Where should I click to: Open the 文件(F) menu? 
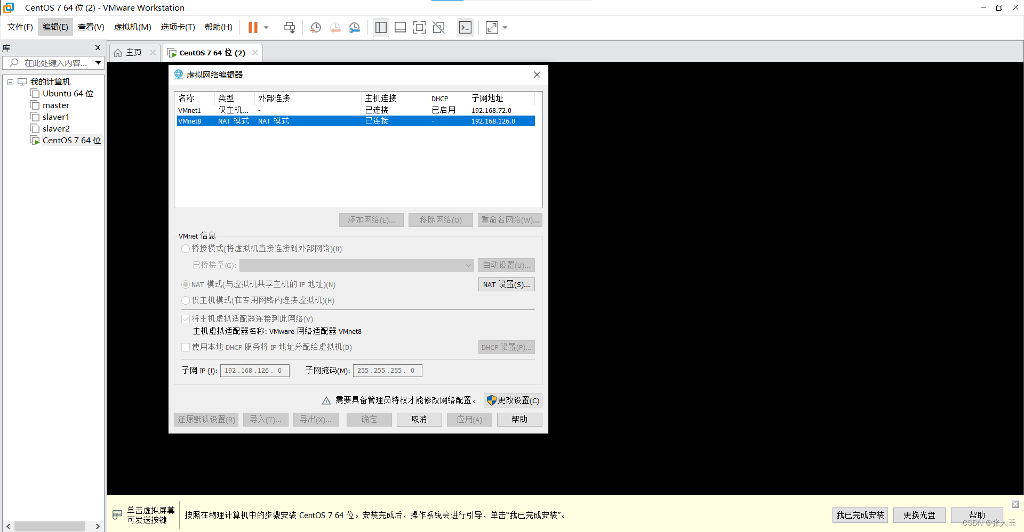[20, 27]
